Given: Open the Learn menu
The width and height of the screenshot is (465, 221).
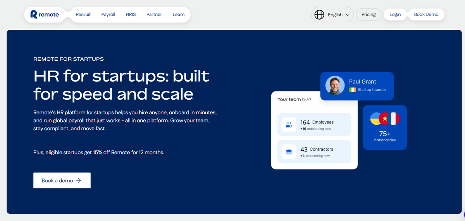Looking at the screenshot, I should (x=179, y=15).
